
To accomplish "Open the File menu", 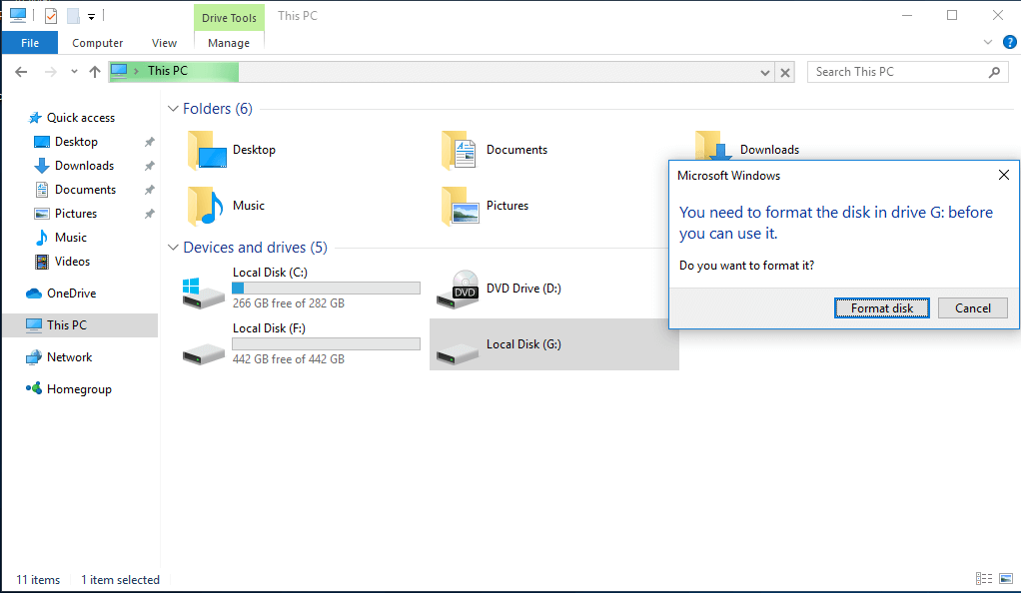I will (x=30, y=43).
